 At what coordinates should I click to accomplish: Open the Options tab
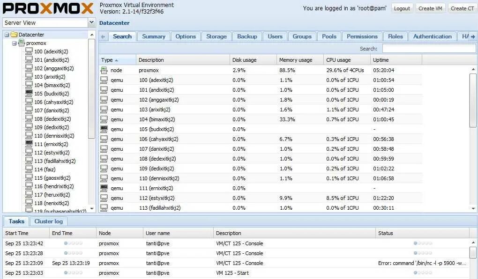pos(186,37)
